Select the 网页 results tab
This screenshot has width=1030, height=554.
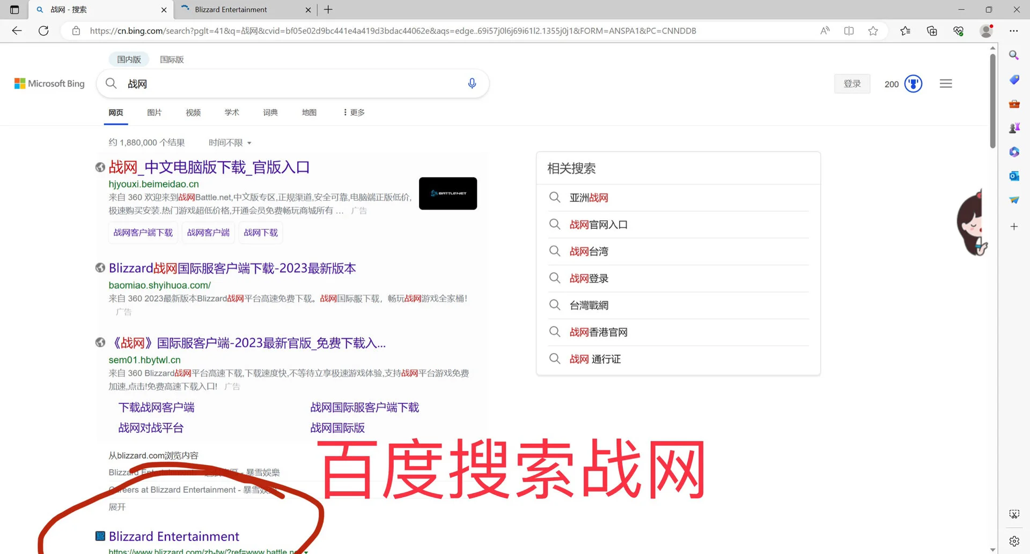pyautogui.click(x=116, y=113)
